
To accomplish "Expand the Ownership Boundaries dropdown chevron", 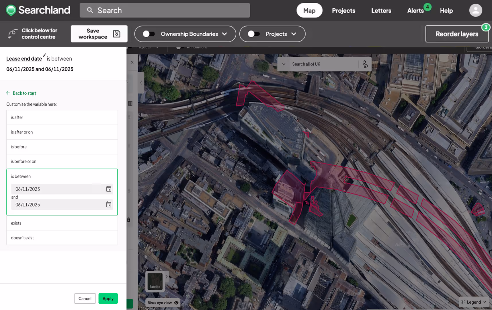I will pos(224,34).
